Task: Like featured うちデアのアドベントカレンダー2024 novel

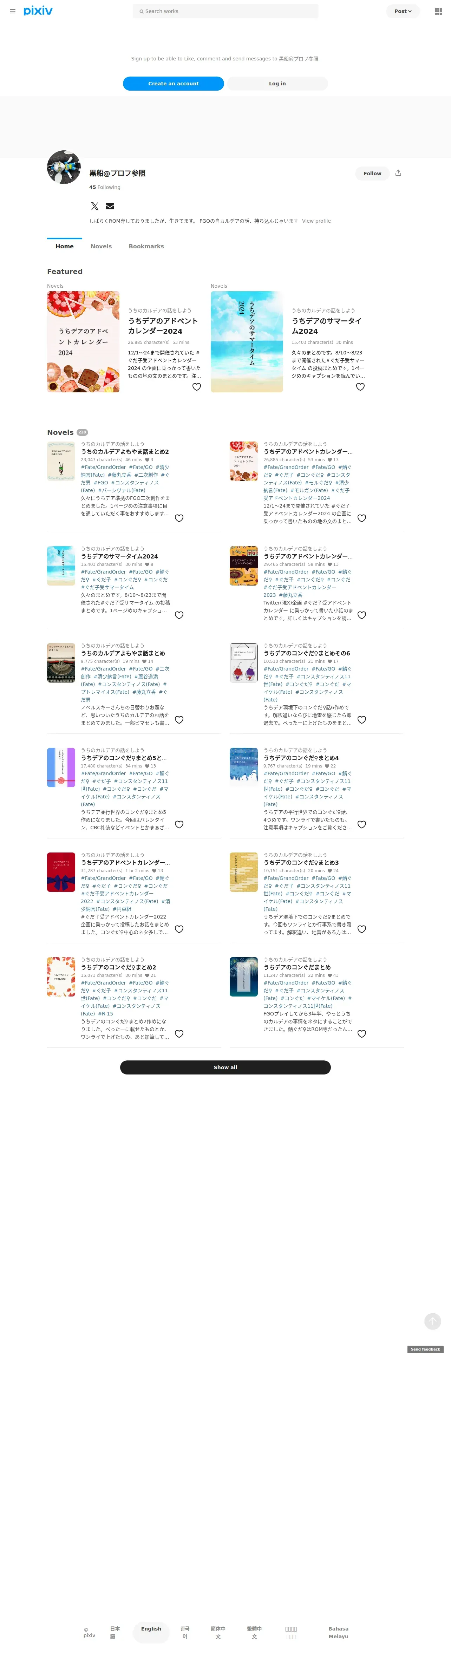Action: [x=197, y=387]
